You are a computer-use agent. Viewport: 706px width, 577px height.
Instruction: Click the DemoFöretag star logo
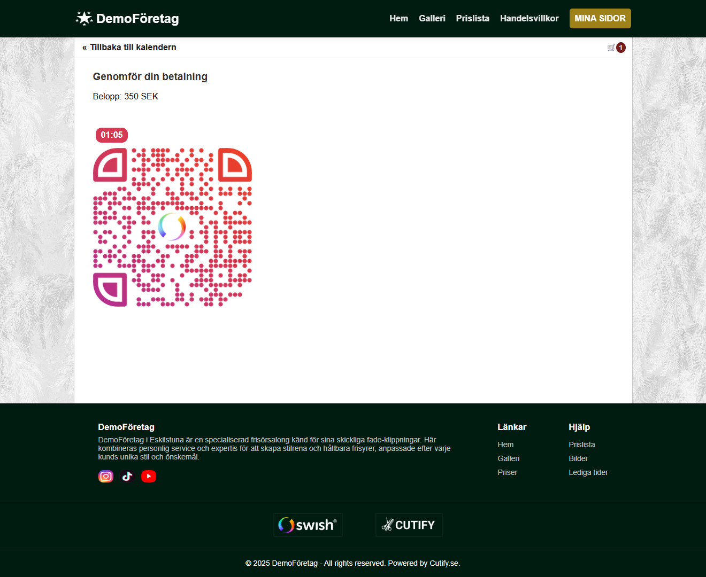pyautogui.click(x=84, y=18)
